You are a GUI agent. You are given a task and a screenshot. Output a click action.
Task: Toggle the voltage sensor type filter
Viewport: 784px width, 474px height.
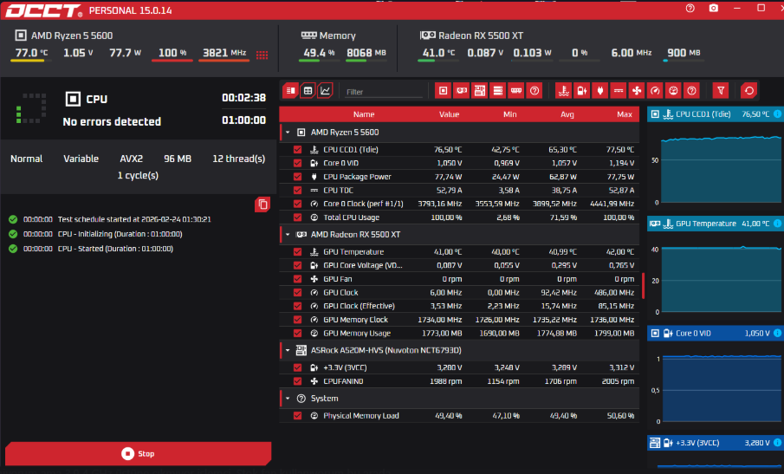582,90
